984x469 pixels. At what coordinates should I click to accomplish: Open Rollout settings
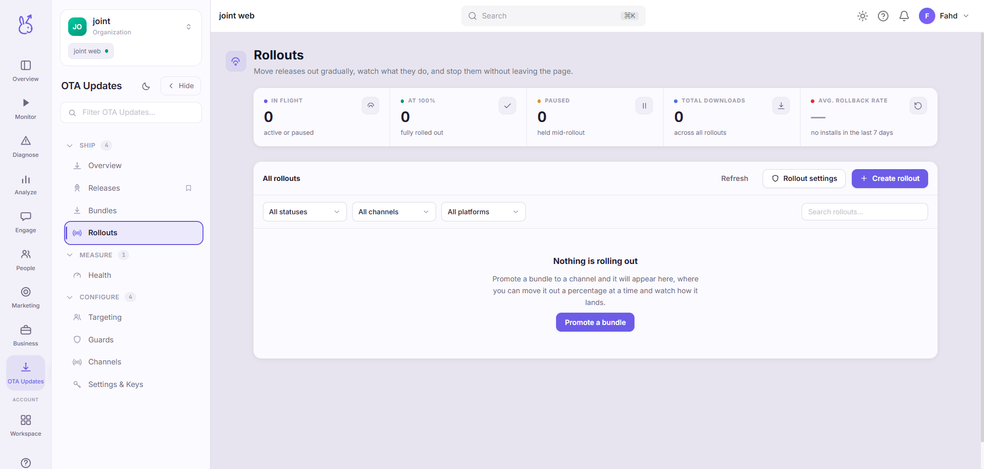coord(804,178)
